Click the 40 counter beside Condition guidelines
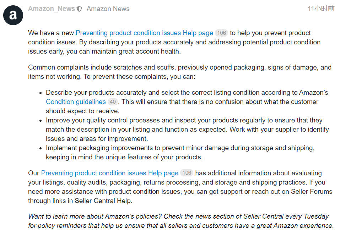 click(113, 102)
